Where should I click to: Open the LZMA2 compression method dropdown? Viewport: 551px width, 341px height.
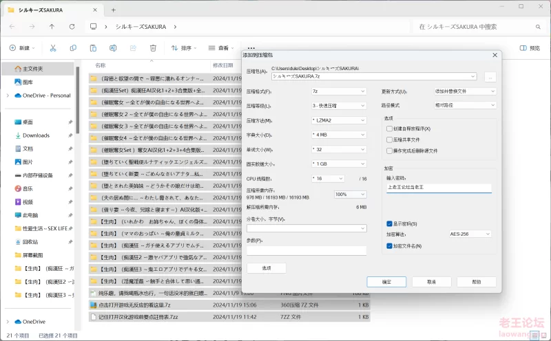pos(339,120)
